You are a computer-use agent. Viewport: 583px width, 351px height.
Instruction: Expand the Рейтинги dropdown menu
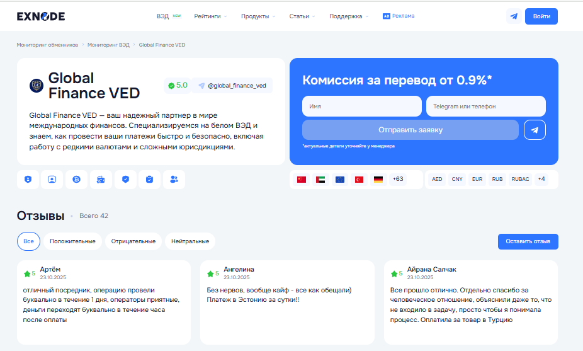[210, 16]
